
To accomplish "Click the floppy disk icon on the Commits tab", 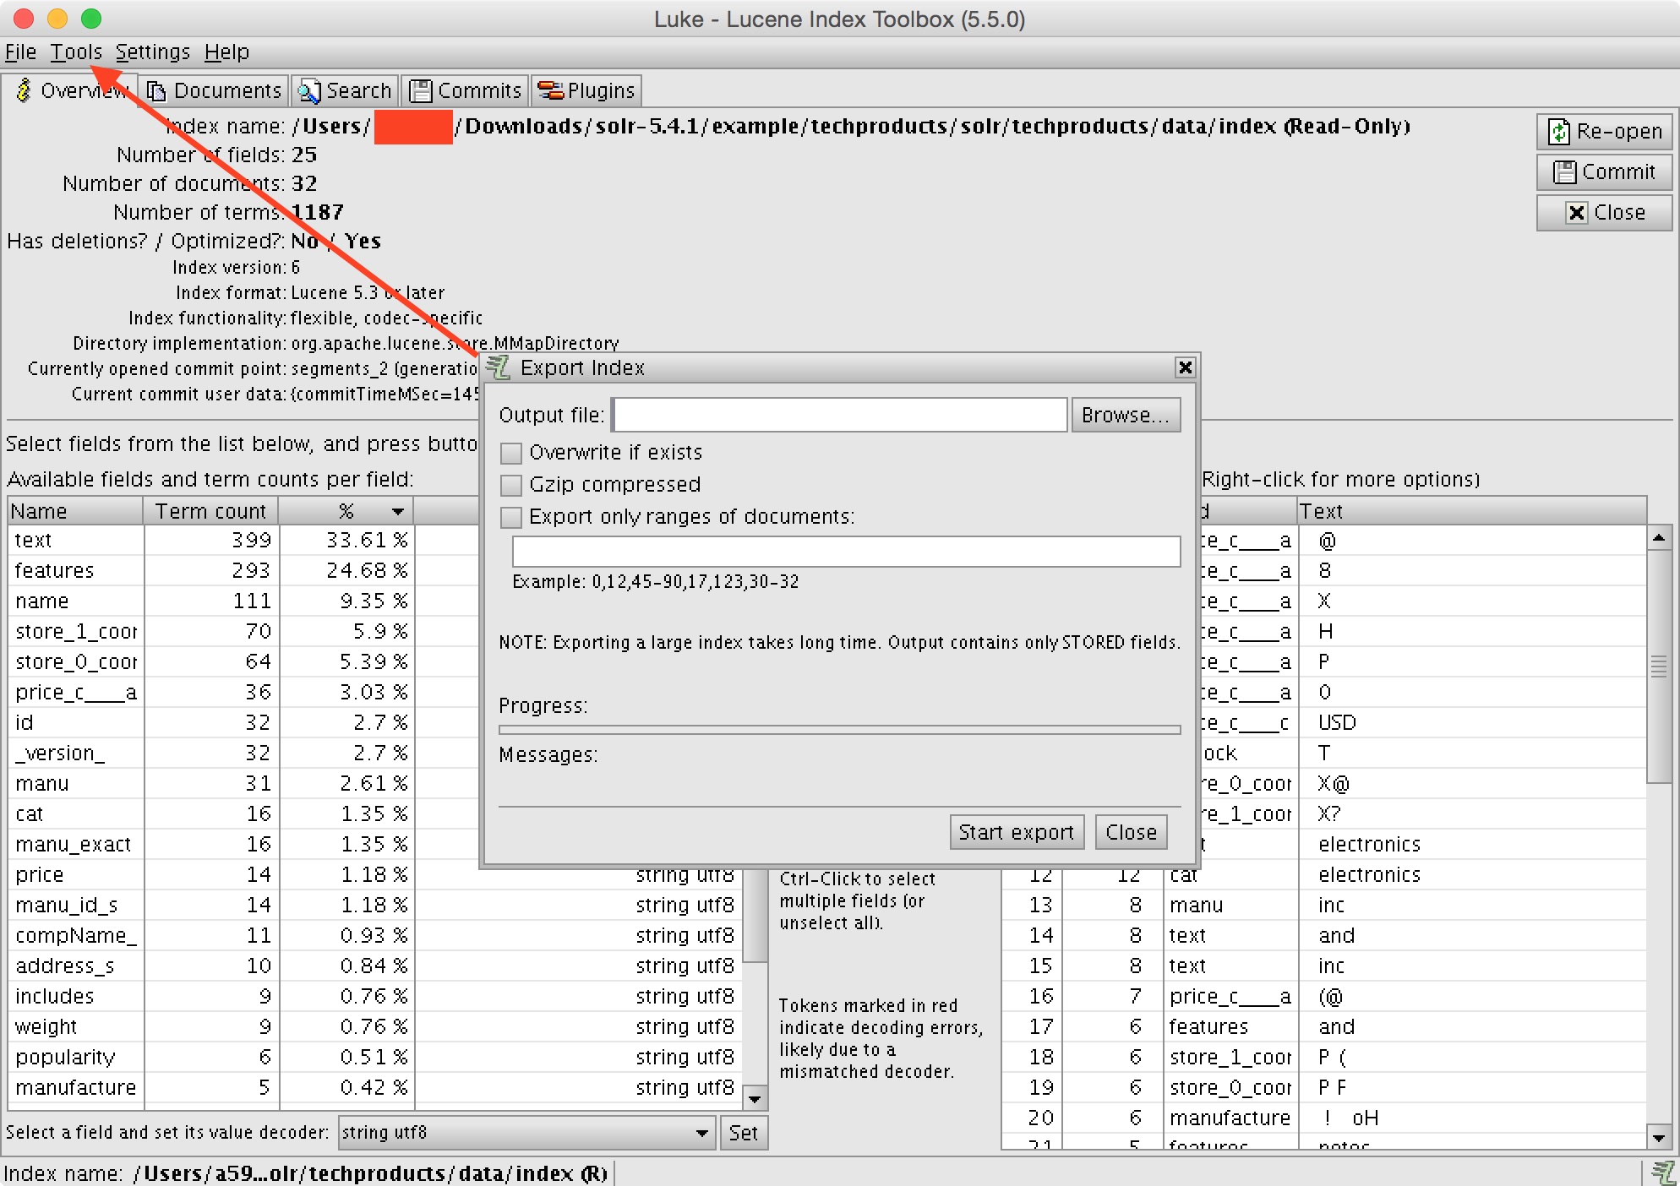I will (x=421, y=90).
